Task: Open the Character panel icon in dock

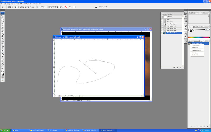Action: click(186, 34)
